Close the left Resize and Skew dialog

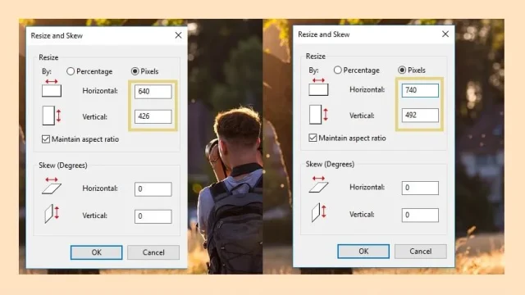[x=178, y=35]
